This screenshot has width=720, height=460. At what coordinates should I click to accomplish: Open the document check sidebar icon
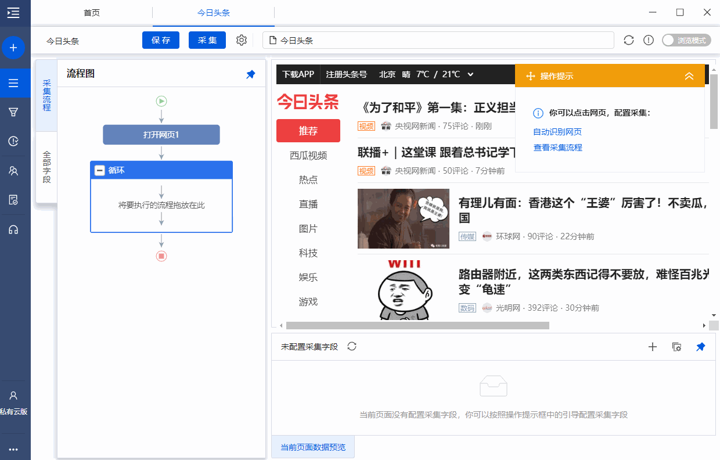[13, 200]
